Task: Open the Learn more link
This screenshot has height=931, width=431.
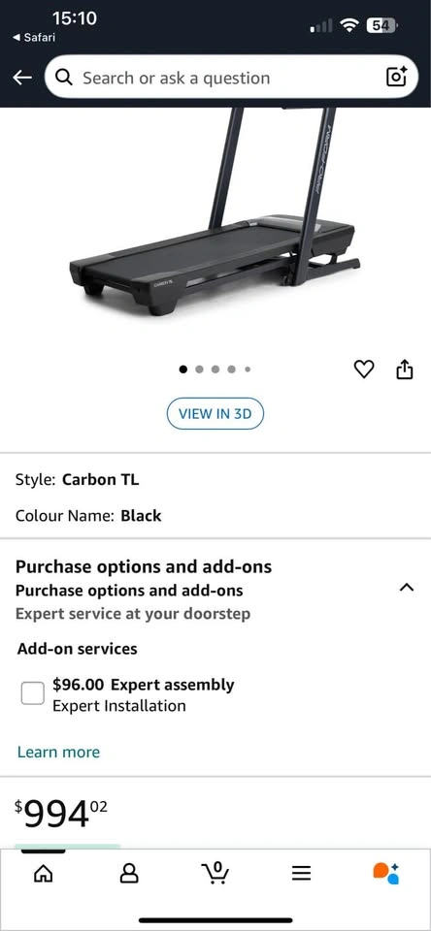Action: (x=58, y=753)
